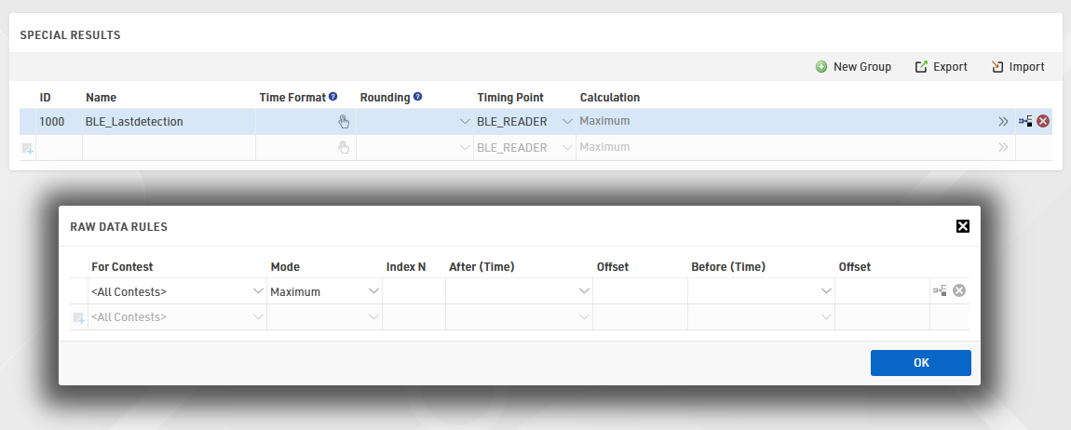Click the copy icon on BLE_Lastdetection row
Image resolution: width=1071 pixels, height=430 pixels.
1024,121
